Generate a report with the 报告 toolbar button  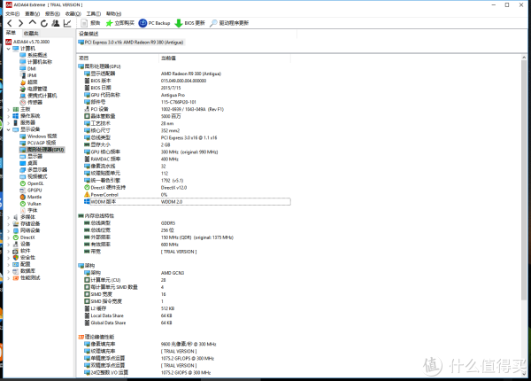click(91, 23)
